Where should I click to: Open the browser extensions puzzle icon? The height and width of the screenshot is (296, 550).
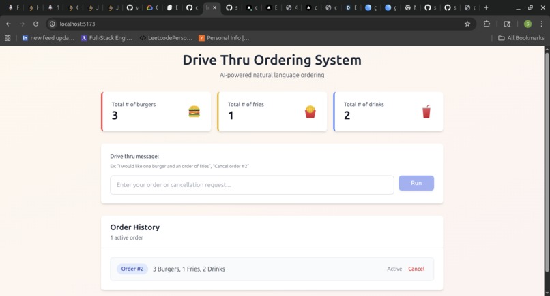(x=487, y=24)
